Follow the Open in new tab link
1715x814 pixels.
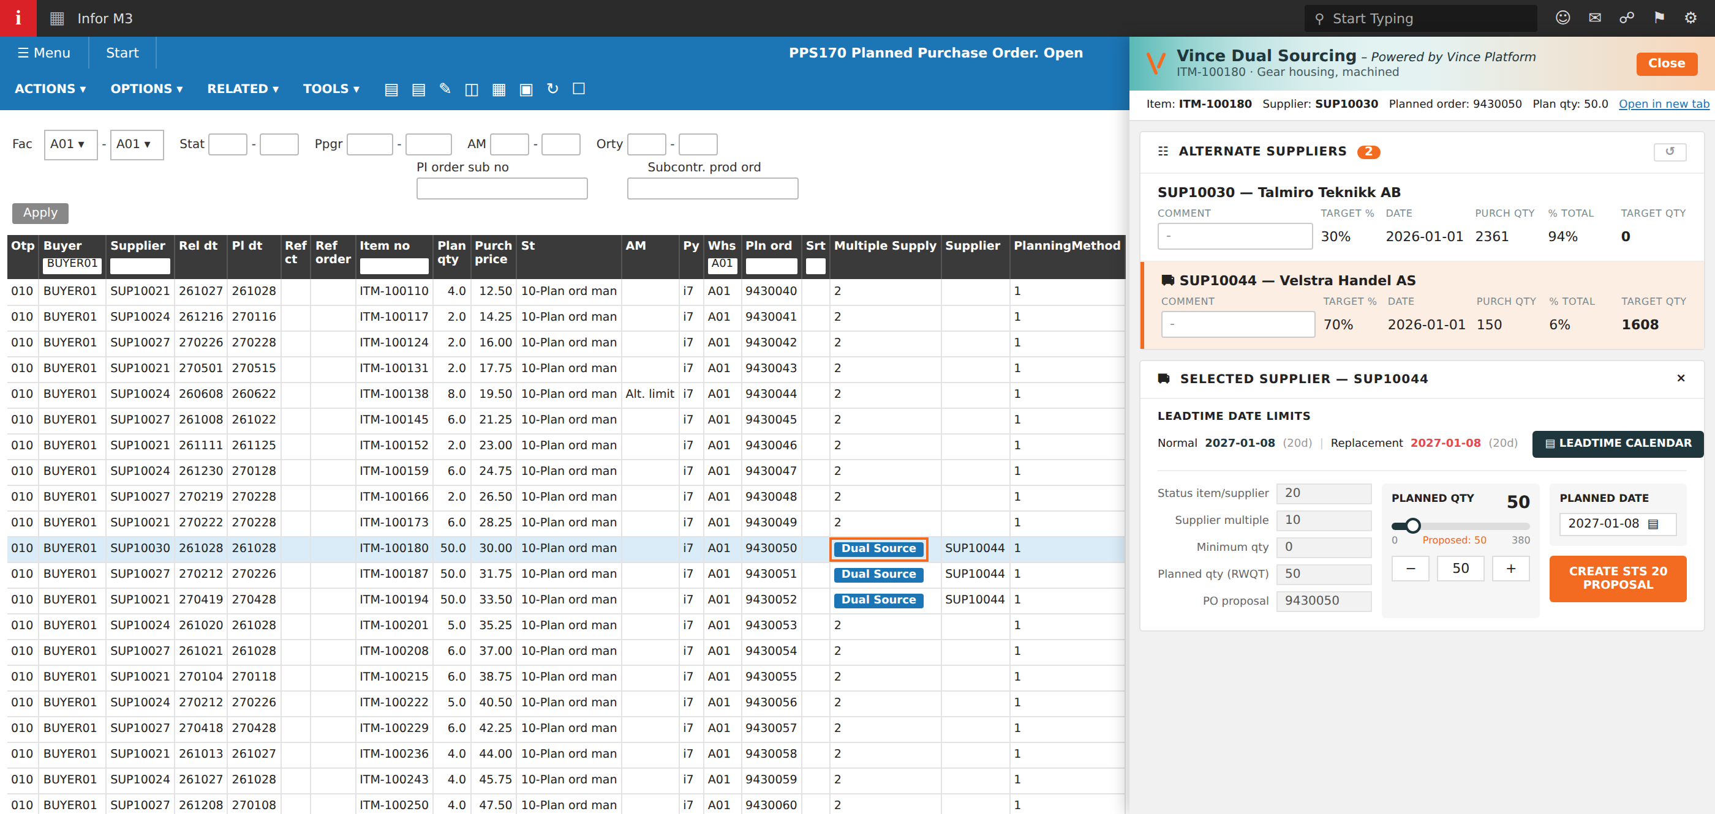1664,104
